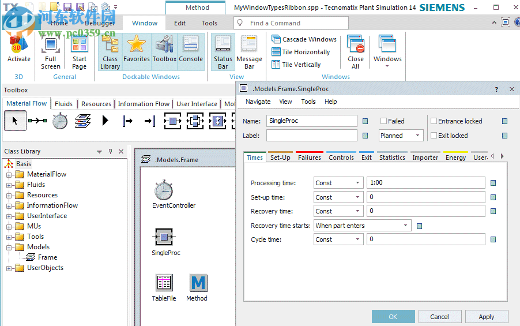Viewport: 520px width, 326px height.
Task: Click the Processing time value field
Action: click(426, 182)
